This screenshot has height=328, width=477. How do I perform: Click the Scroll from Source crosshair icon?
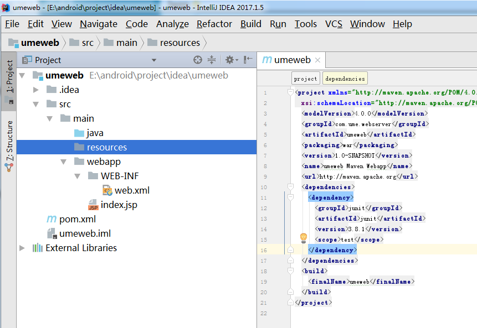coord(198,60)
